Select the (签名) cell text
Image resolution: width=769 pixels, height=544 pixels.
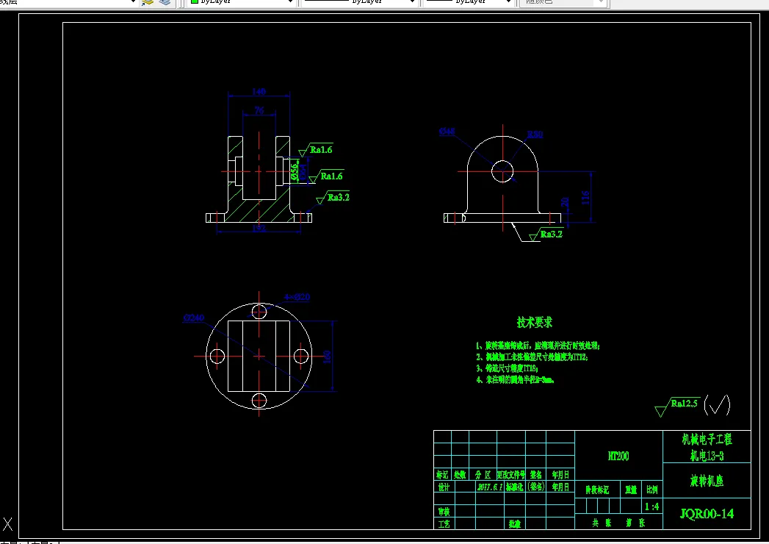(x=536, y=487)
